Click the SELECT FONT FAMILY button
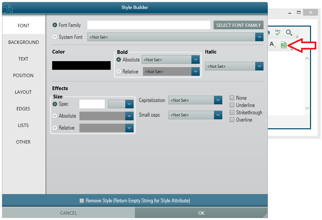This screenshot has width=322, height=220. coord(238,25)
